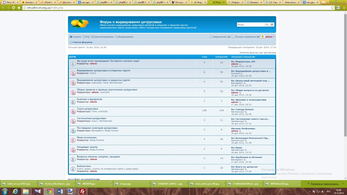Click the home icon beside Список форумов
Viewport: 347px width, 195px height.
(71, 42)
